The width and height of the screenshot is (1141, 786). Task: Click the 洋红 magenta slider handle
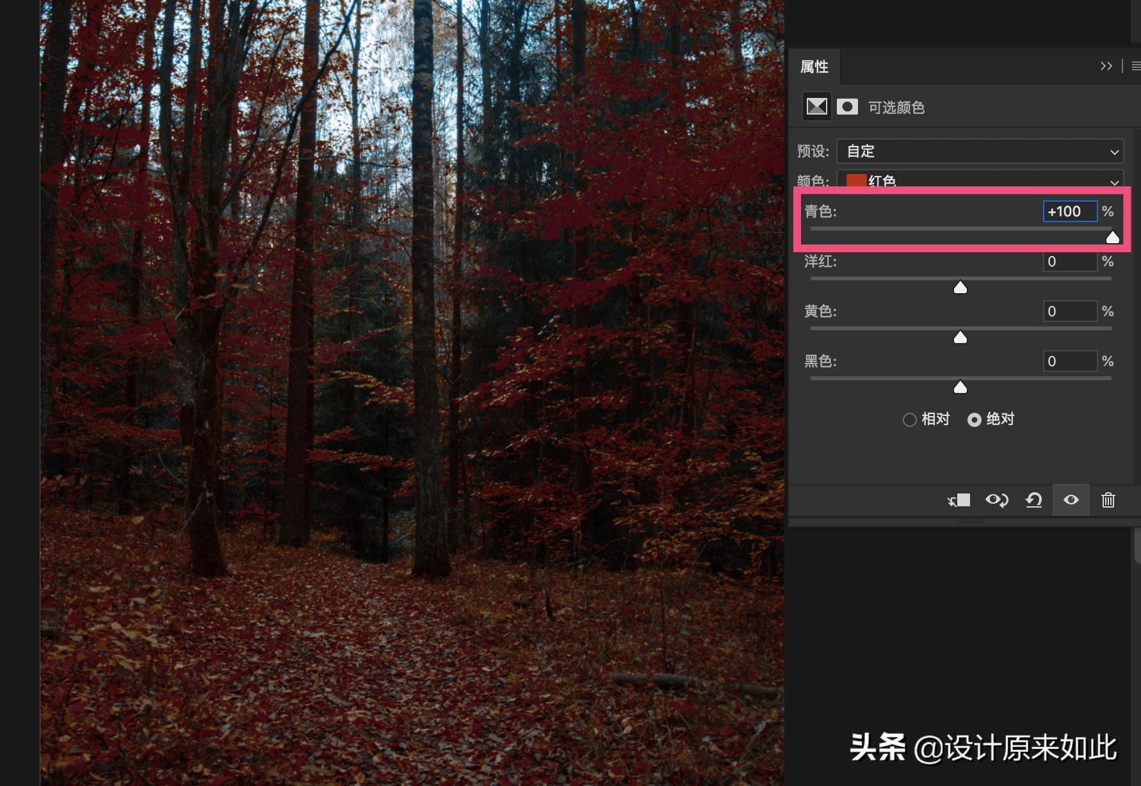(x=960, y=287)
